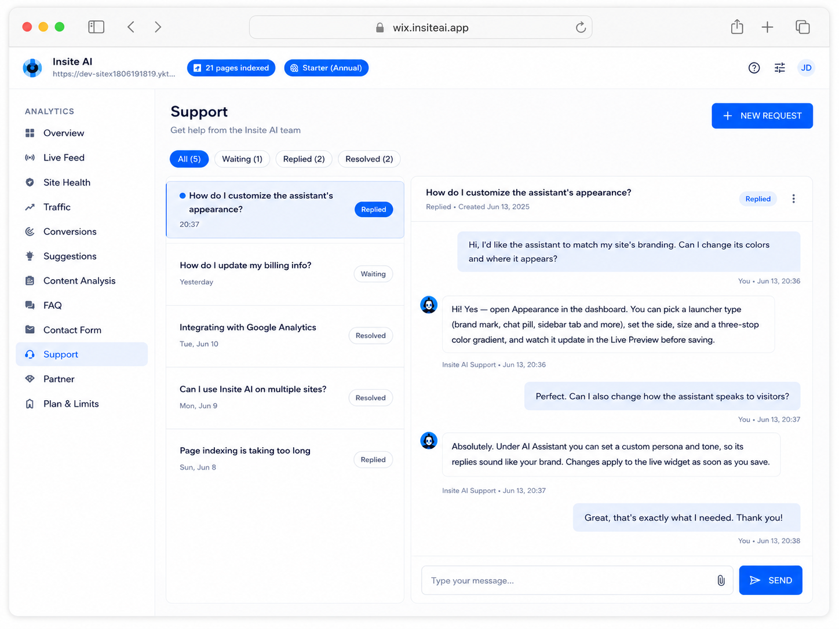
Task: Open Live Feed in the sidebar
Action: tap(82, 158)
